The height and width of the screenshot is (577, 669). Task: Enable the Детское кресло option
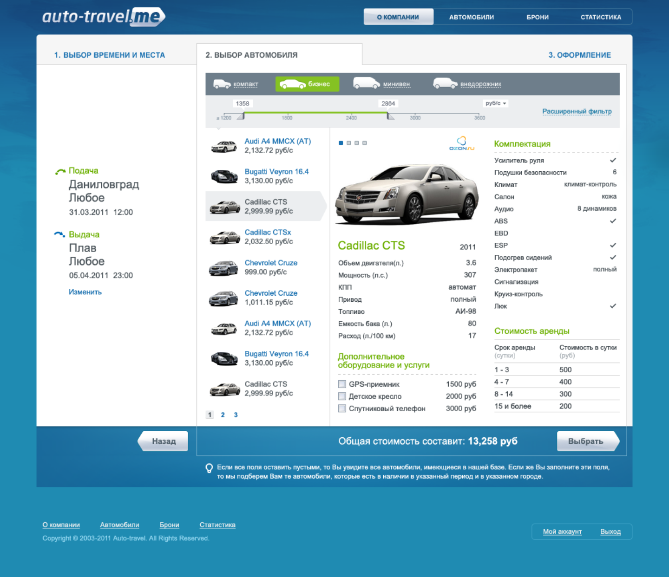click(342, 396)
